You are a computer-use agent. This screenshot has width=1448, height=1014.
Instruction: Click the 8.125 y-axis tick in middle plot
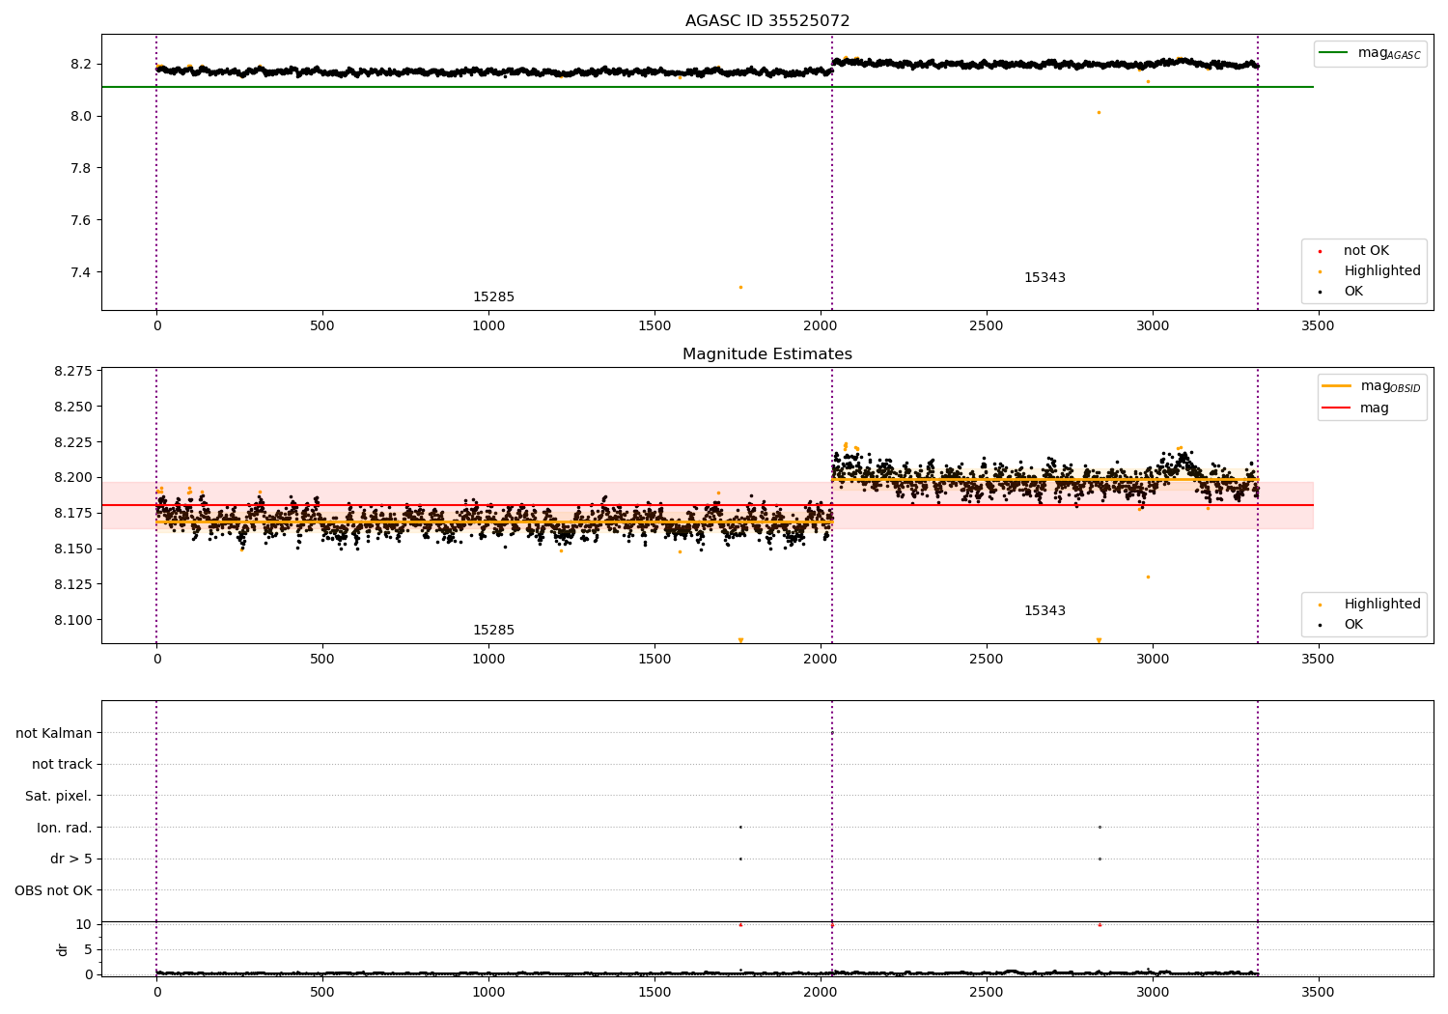pyautogui.click(x=73, y=585)
